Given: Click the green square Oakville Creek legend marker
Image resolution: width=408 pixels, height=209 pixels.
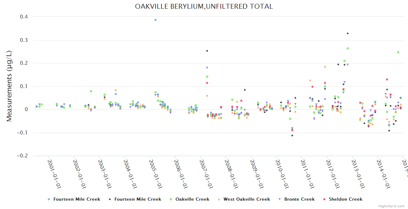Looking at the screenshot, I should click(x=171, y=199).
